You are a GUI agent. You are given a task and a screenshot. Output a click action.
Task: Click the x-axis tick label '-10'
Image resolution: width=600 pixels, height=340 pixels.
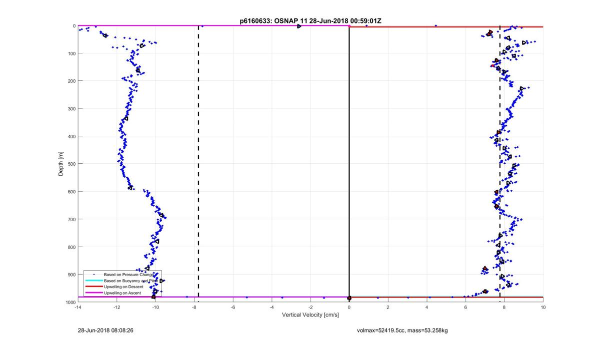(x=155, y=307)
